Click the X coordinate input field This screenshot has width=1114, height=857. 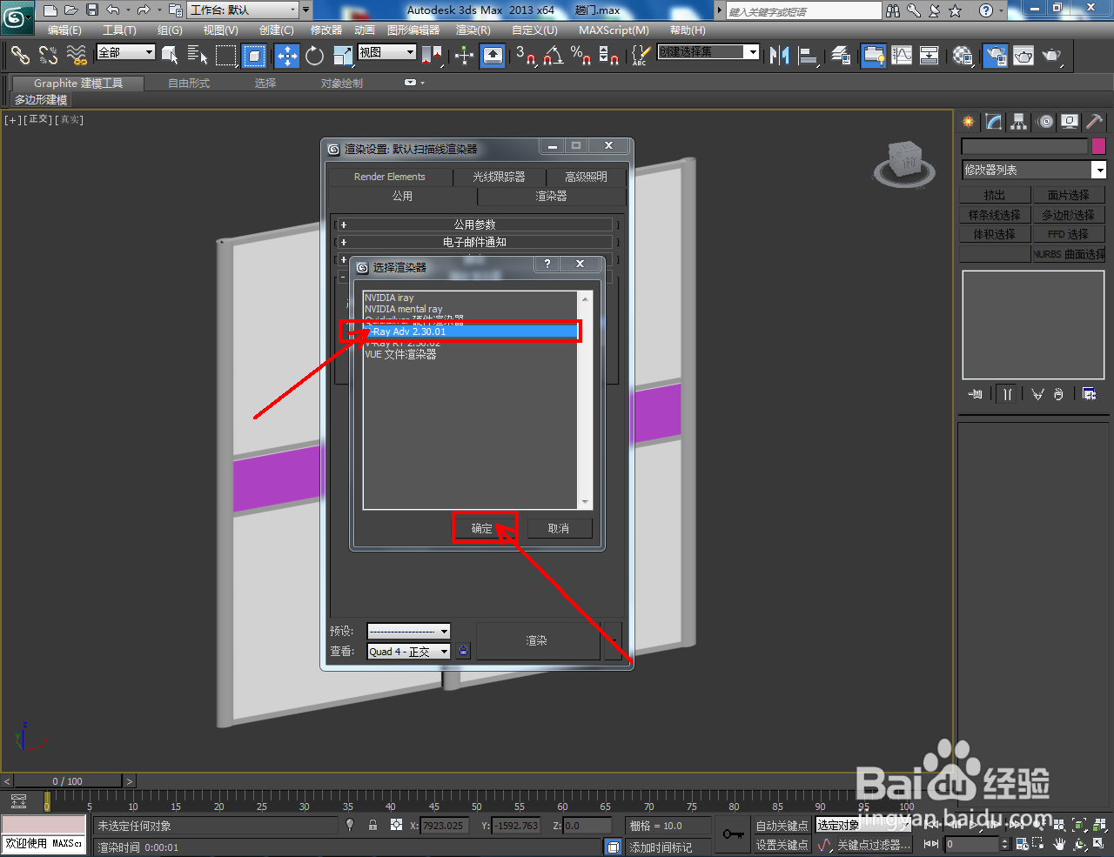pos(444,826)
